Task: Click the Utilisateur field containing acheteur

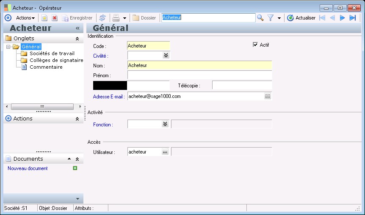Action: (144, 152)
